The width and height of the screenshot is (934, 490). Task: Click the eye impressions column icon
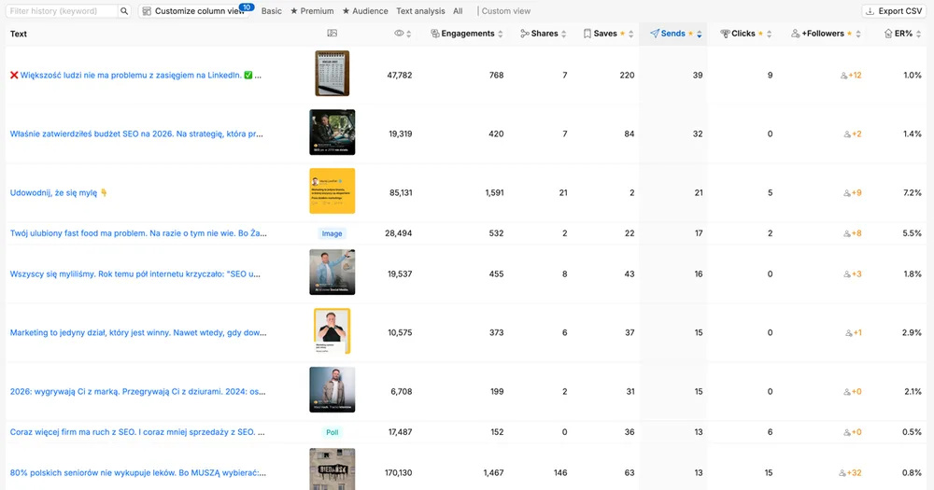click(x=399, y=34)
